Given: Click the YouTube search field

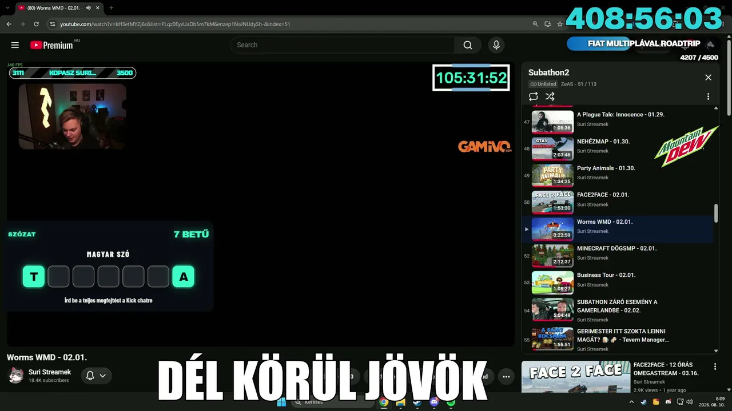Looking at the screenshot, I should point(342,45).
